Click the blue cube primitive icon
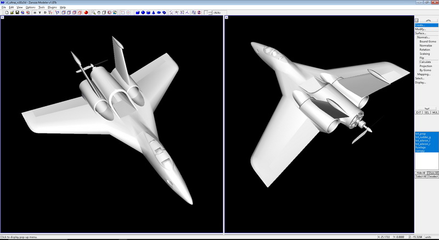Image resolution: width=439 pixels, height=240 pixels. (138, 13)
